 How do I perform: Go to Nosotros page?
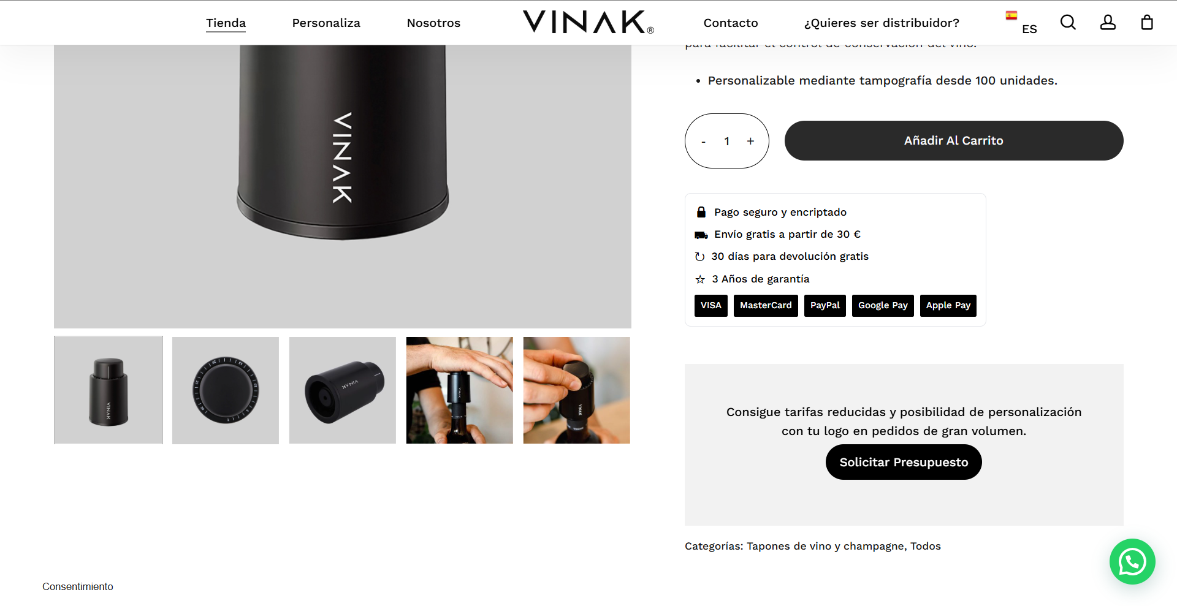tap(433, 23)
